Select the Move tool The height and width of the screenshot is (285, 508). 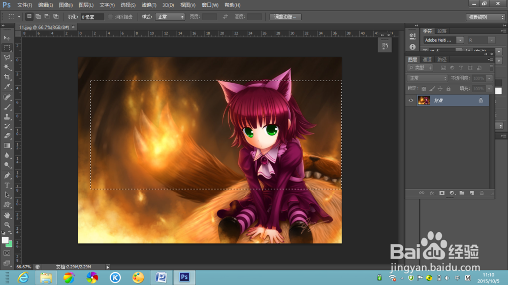tap(7, 38)
